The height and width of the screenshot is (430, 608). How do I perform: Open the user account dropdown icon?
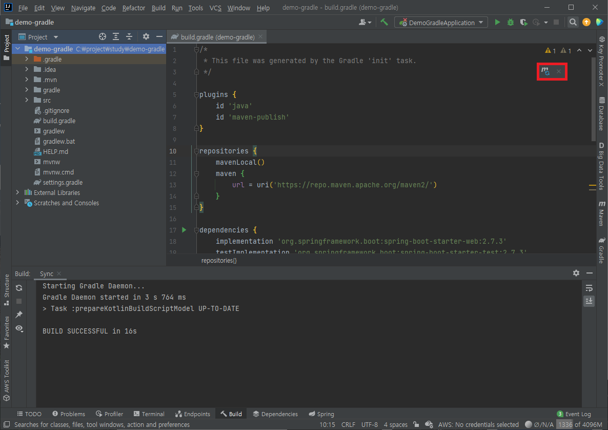pos(365,22)
